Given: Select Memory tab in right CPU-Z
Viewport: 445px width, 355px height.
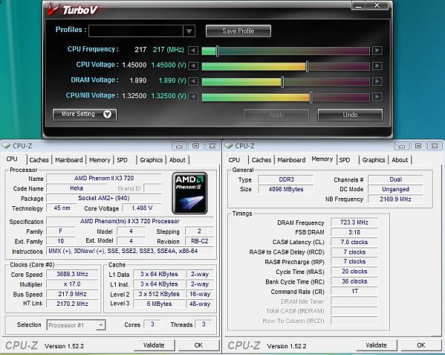Looking at the screenshot, I should (x=322, y=159).
